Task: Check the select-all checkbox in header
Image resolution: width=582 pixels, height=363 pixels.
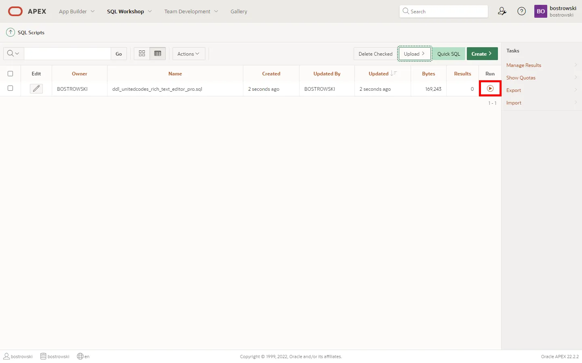Action: point(11,74)
